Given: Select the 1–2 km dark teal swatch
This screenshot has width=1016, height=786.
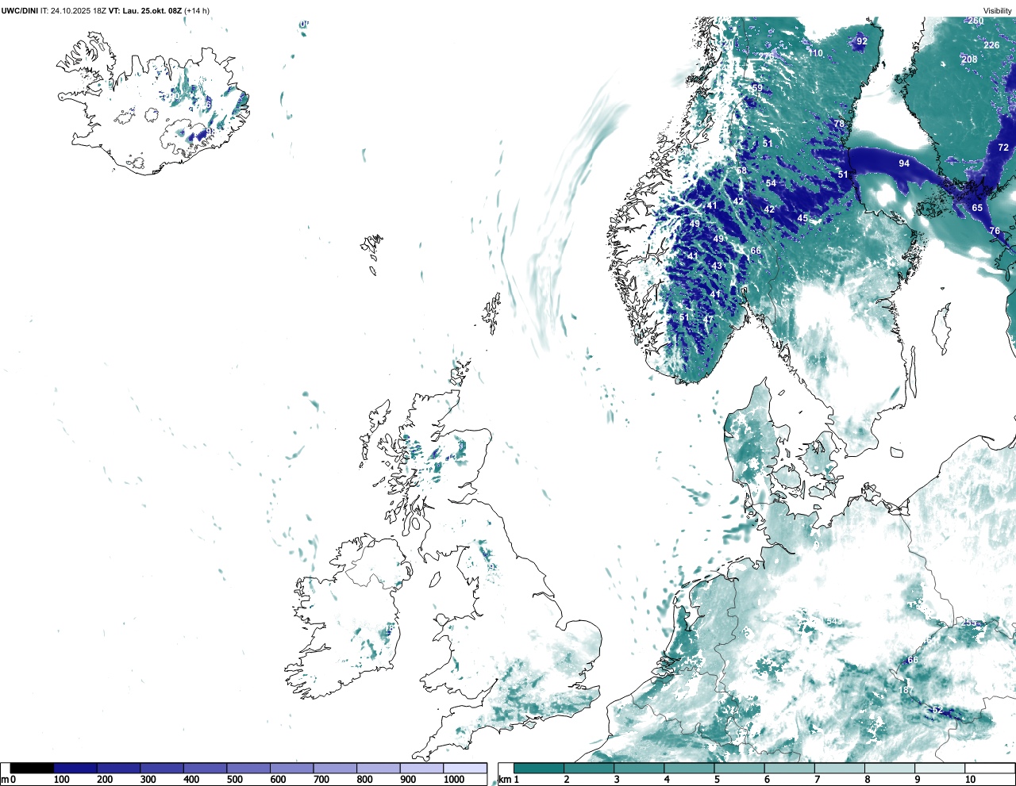Looking at the screenshot, I should coord(539,768).
